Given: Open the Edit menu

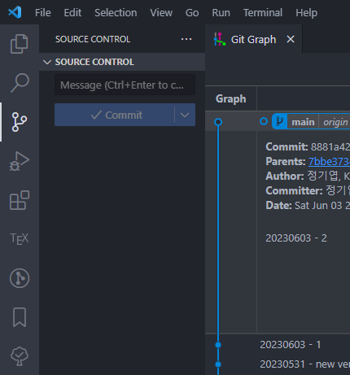Looking at the screenshot, I should click(72, 13).
